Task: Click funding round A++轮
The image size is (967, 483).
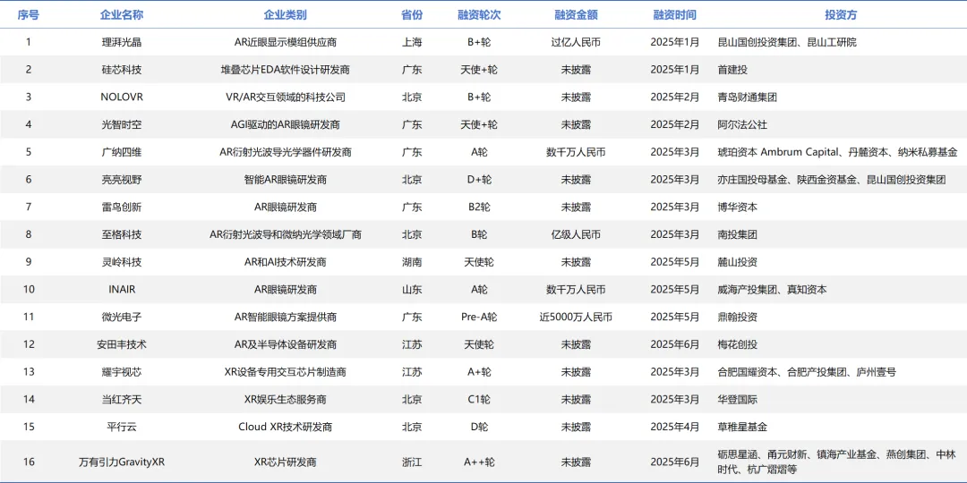Action: coord(479,462)
